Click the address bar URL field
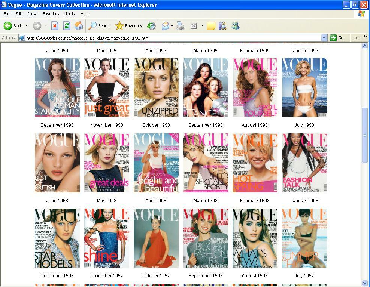Viewport: 370px width, 287px height. pos(173,38)
